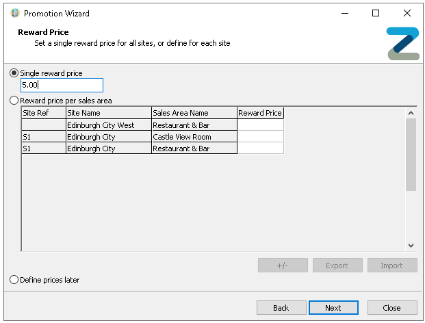425x323 pixels.
Task: Go Back to the previous wizard step
Action: [281, 308]
